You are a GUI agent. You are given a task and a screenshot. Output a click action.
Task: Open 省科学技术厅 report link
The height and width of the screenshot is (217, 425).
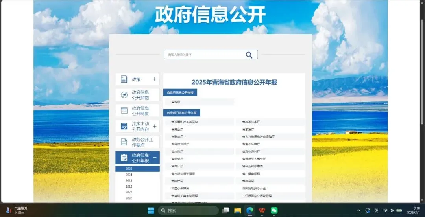point(251,122)
